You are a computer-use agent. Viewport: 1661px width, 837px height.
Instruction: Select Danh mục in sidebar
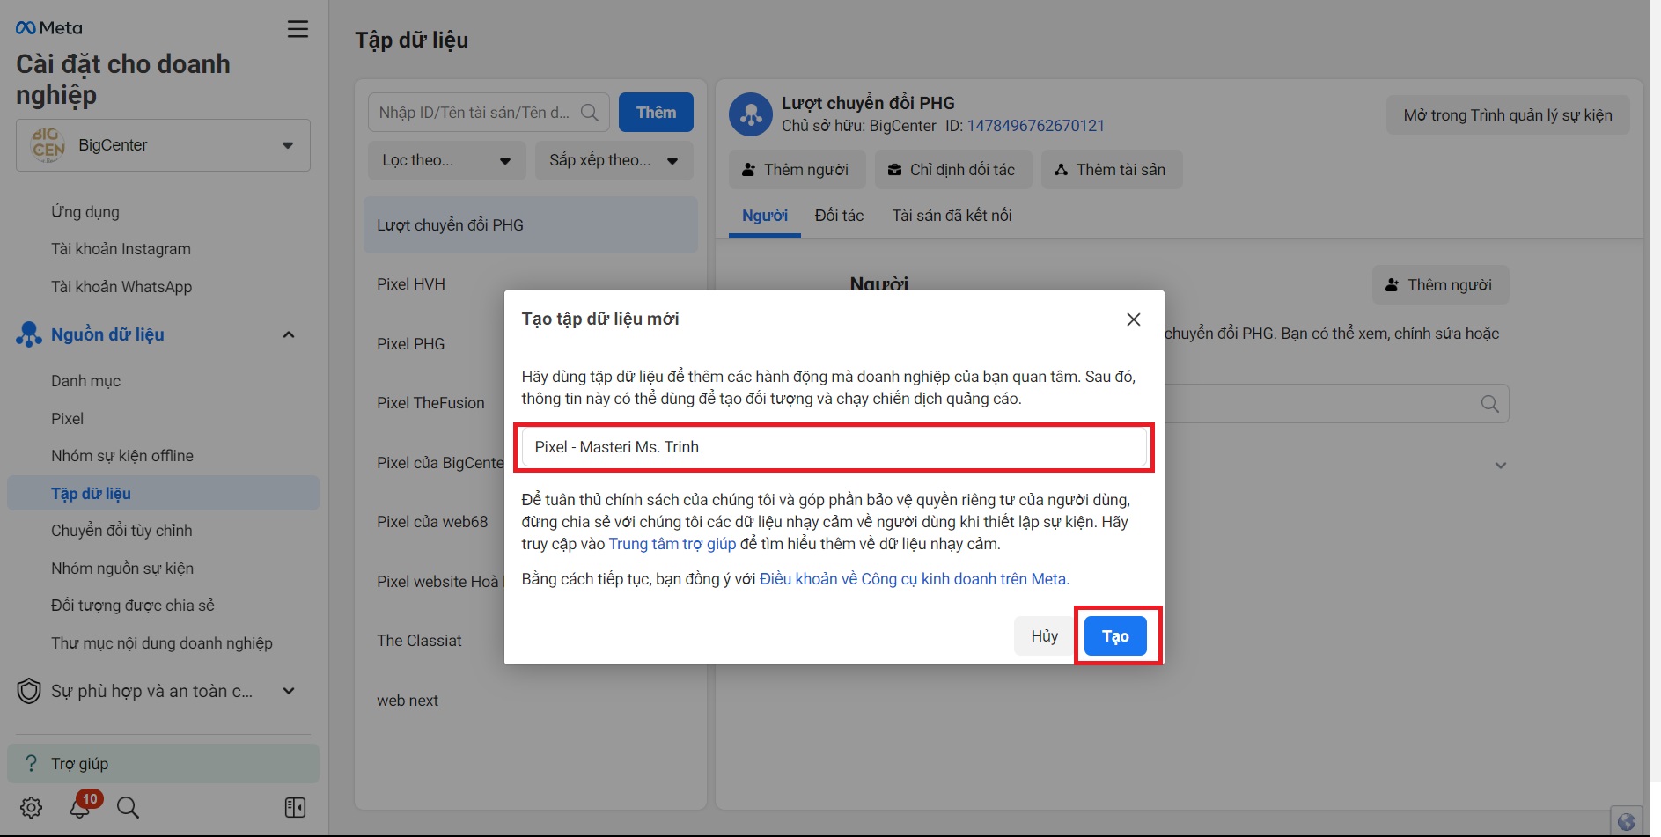[x=86, y=381]
